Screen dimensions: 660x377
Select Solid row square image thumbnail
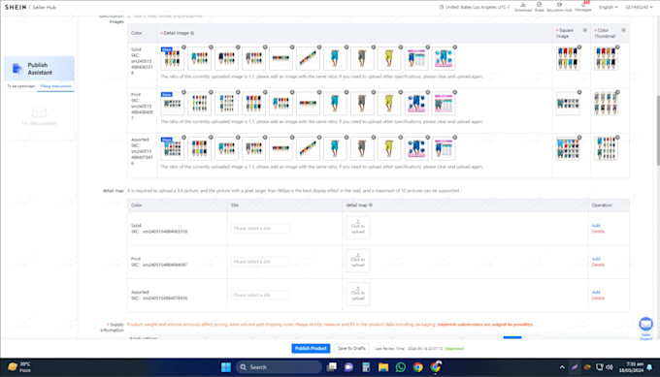[x=568, y=58]
